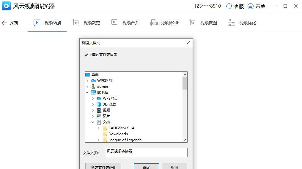Click 新建文件夹(M) button
The height and width of the screenshot is (169, 302).
pos(103,166)
